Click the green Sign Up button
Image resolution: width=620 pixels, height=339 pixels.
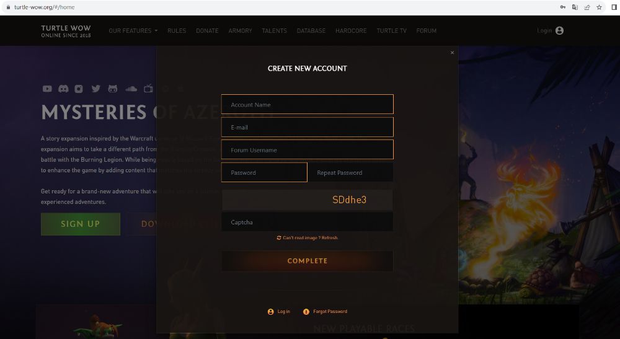[80, 224]
